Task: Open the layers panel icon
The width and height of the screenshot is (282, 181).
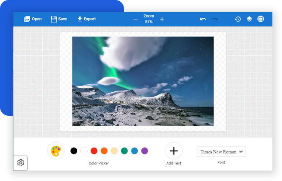Action: (x=249, y=19)
